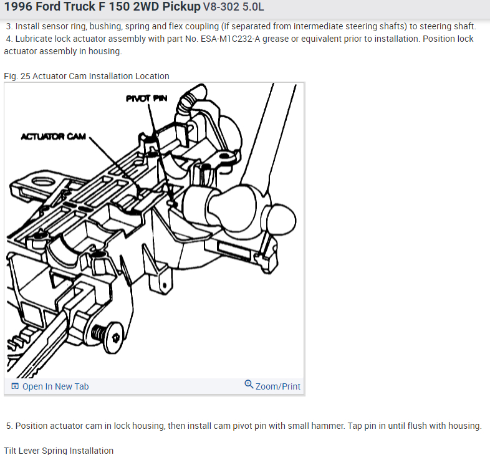Screen dimensions: 490x455
Task: Click the PIVOT PIN label in the diagram
Action: point(147,98)
